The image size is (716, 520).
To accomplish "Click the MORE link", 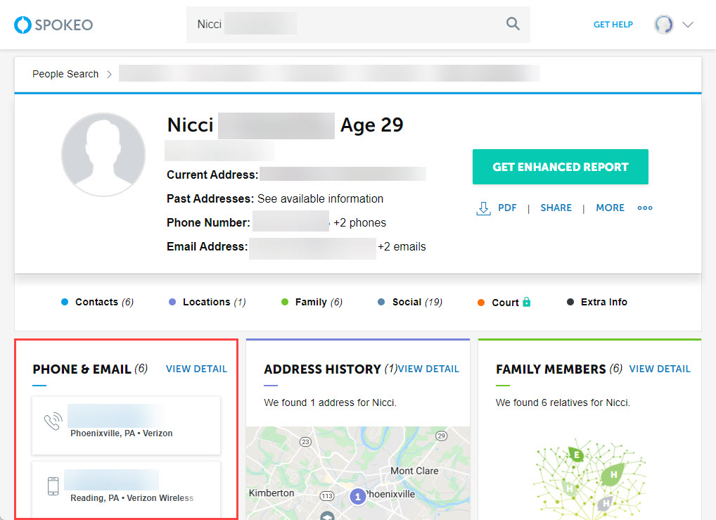I will click(x=610, y=208).
